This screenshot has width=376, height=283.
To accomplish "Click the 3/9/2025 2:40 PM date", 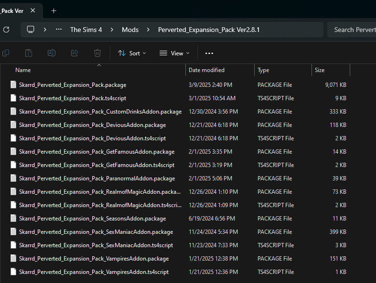I will (x=210, y=85).
